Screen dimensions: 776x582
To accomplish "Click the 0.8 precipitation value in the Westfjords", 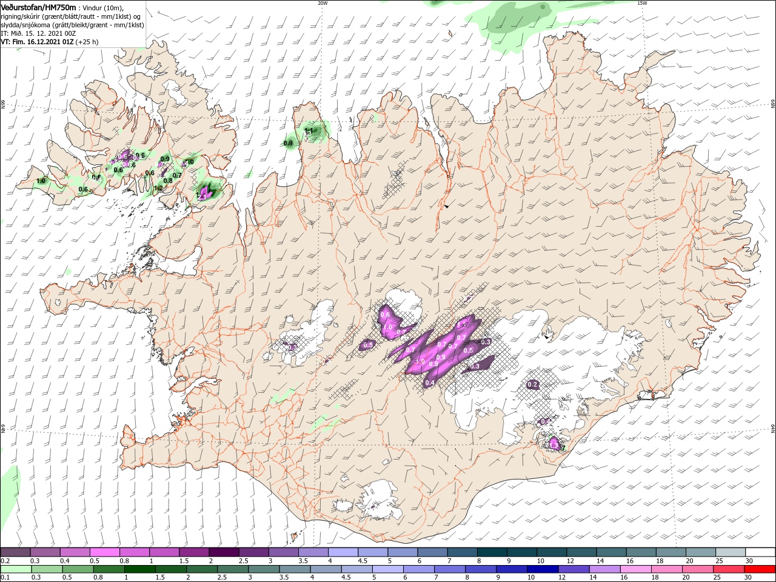I will pyautogui.click(x=168, y=180).
